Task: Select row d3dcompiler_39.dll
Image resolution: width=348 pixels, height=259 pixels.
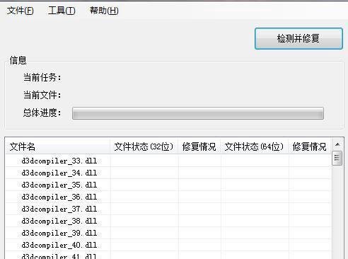Action: coord(168,233)
